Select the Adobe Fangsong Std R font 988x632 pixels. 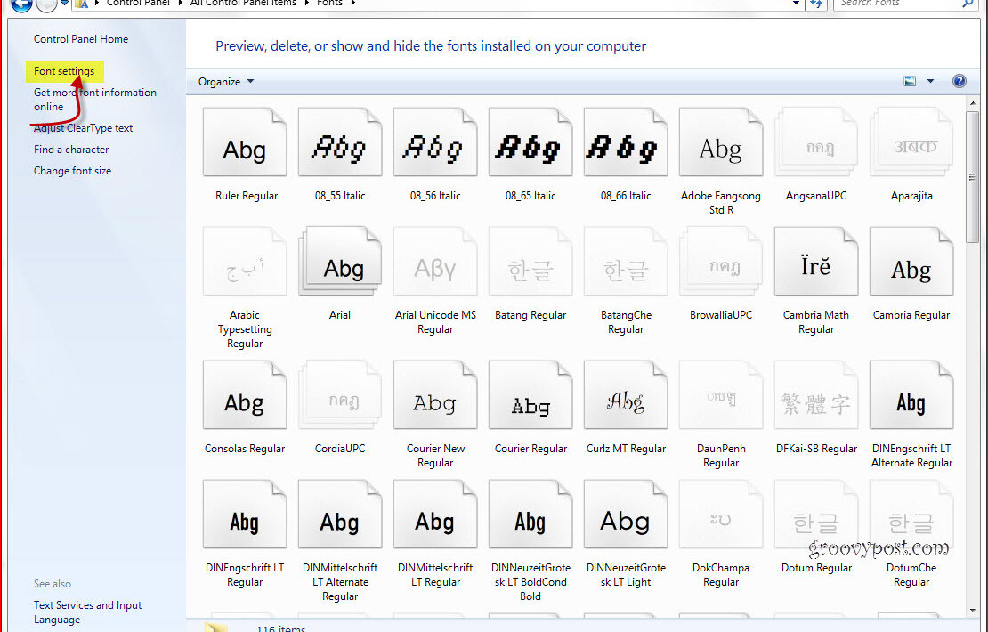point(721,142)
